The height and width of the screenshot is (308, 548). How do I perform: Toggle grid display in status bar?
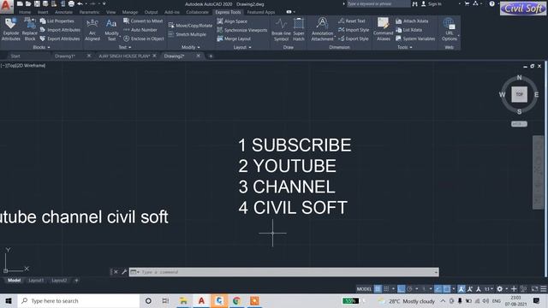(378, 289)
